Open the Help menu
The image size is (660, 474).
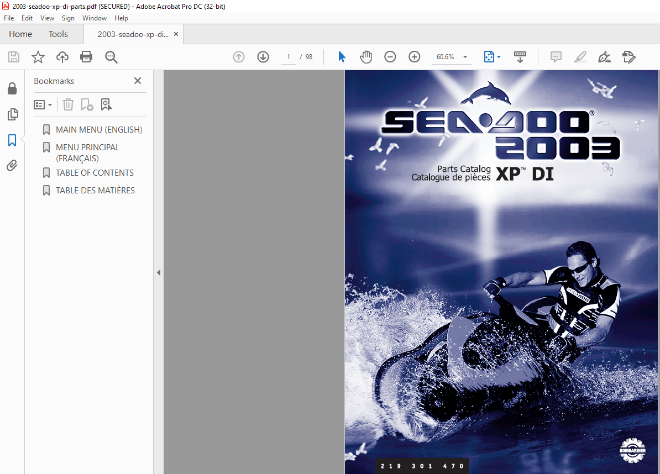coord(121,18)
